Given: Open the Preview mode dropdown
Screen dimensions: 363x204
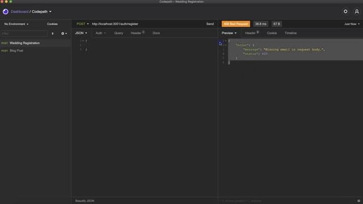Looking at the screenshot, I should (229, 33).
